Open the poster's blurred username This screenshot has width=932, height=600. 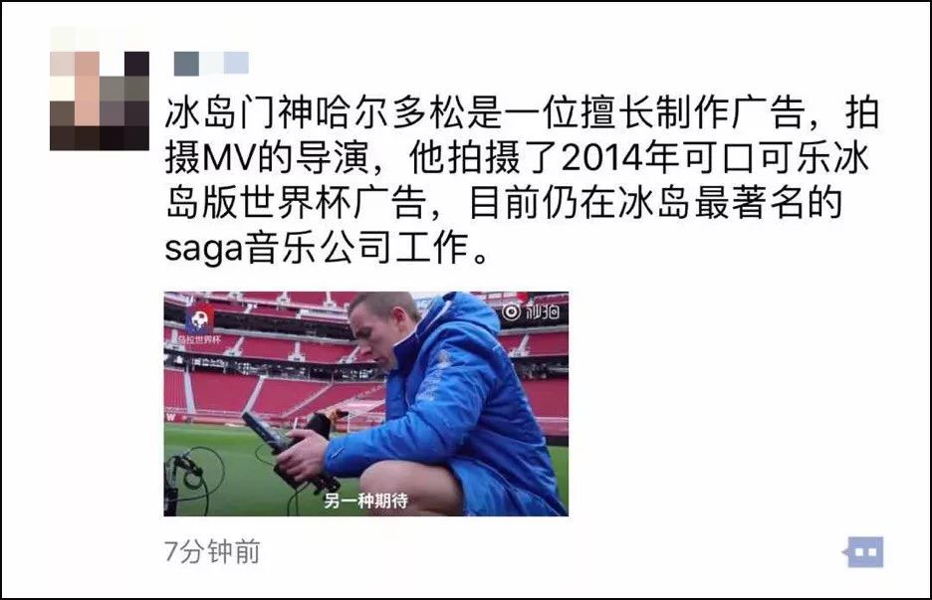pyautogui.click(x=211, y=63)
